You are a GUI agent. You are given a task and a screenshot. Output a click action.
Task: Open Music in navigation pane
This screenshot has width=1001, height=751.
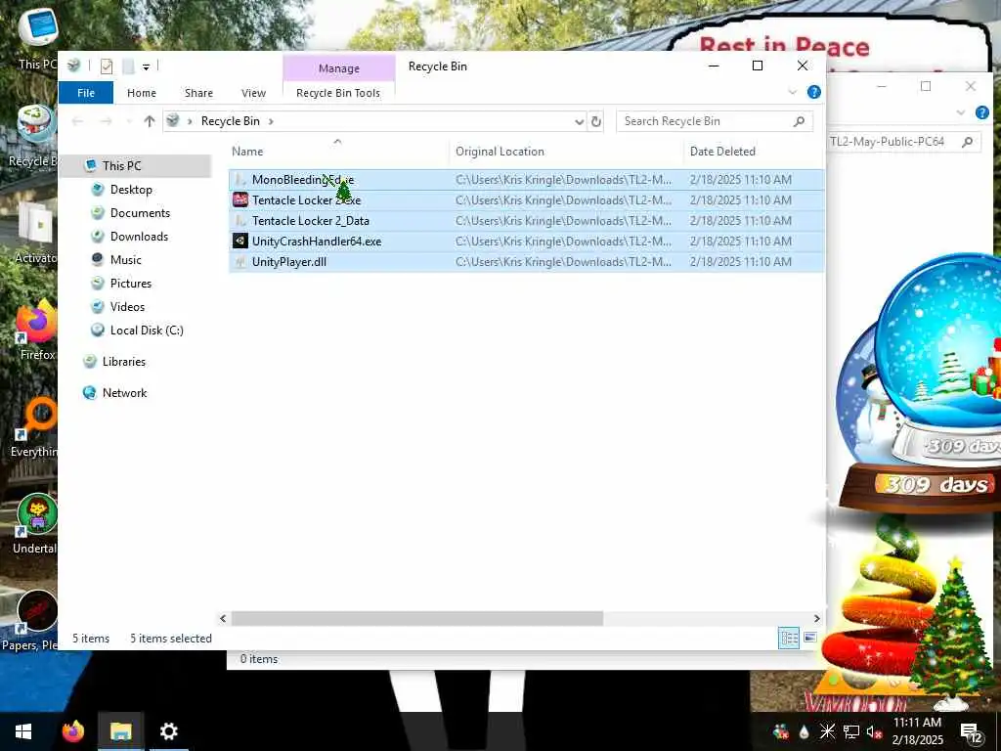coord(126,260)
